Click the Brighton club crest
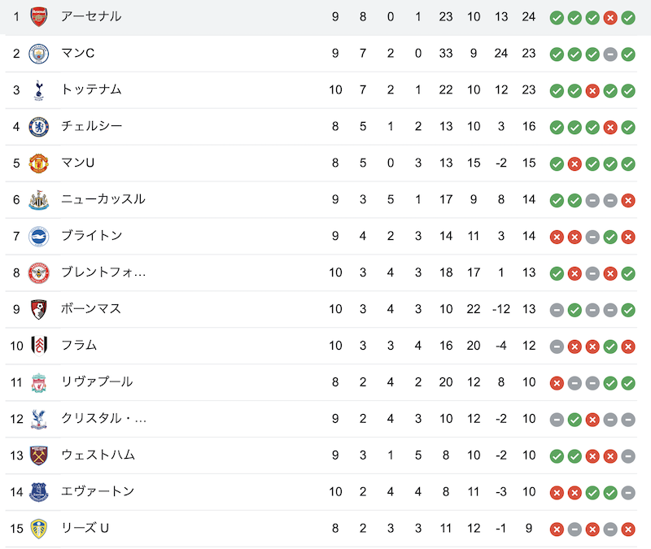651x549 pixels. click(38, 236)
